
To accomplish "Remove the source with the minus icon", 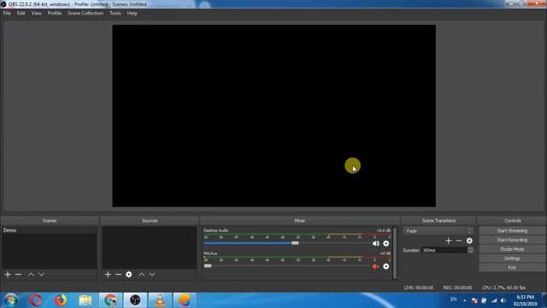I will click(x=118, y=275).
